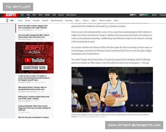This screenshot has height=132, width=166.
Task: Click the NBA league logo icon
Action: (7, 20)
